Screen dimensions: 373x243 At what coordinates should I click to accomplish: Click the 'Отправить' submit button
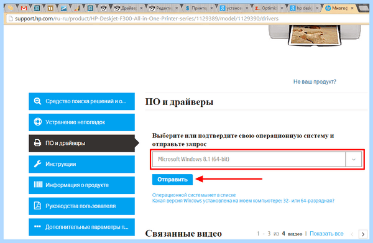click(x=172, y=180)
